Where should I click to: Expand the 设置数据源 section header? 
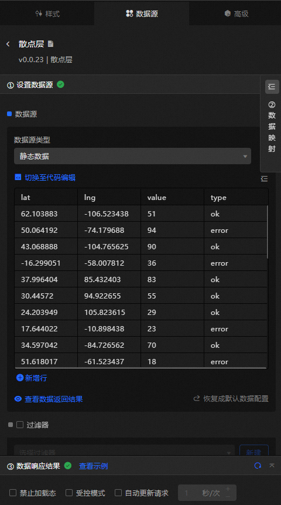(x=130, y=84)
